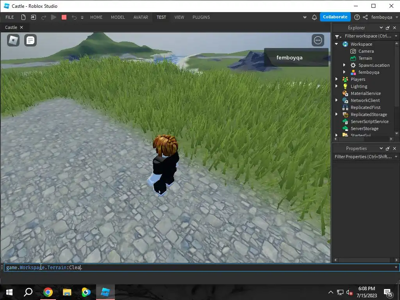Open File Explorer from the taskbar
400x300 pixels.
click(x=67, y=292)
